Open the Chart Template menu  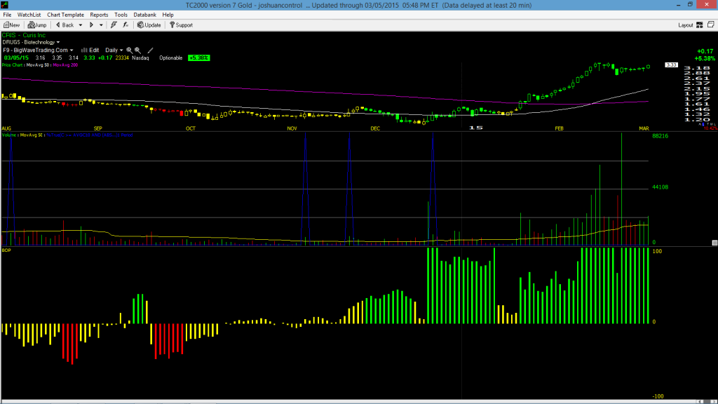(x=65, y=15)
